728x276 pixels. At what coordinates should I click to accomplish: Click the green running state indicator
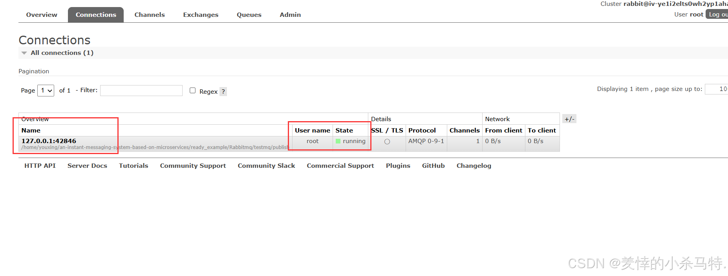[338, 141]
